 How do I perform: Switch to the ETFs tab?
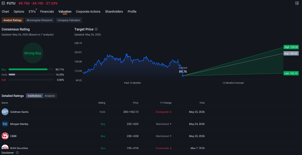tap(32, 11)
